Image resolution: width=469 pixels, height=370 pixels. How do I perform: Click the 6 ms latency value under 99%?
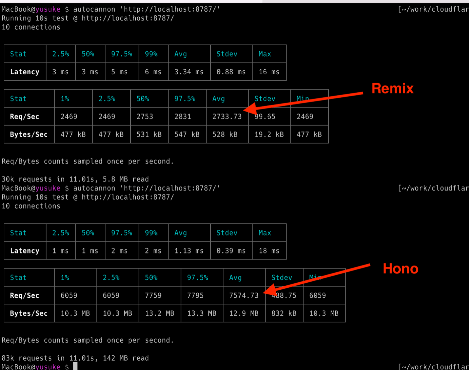pos(153,72)
